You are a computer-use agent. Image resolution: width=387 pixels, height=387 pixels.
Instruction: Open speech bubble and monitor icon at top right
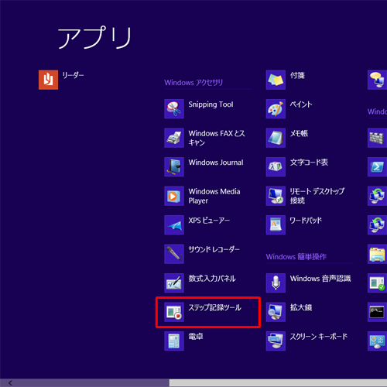tap(377, 80)
